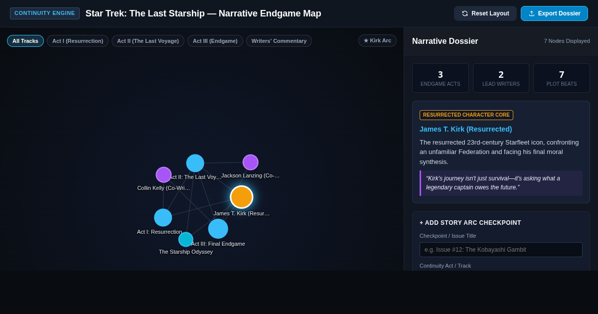
Task: Click the 'Collin Kelly (Co-Wri…' node label
Action: click(163, 188)
